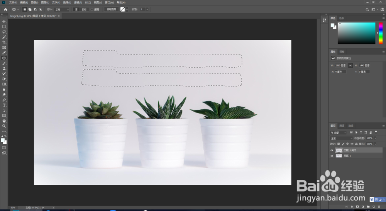Create new fill or adjustment layer
The image size is (386, 211).
[x=362, y=207]
